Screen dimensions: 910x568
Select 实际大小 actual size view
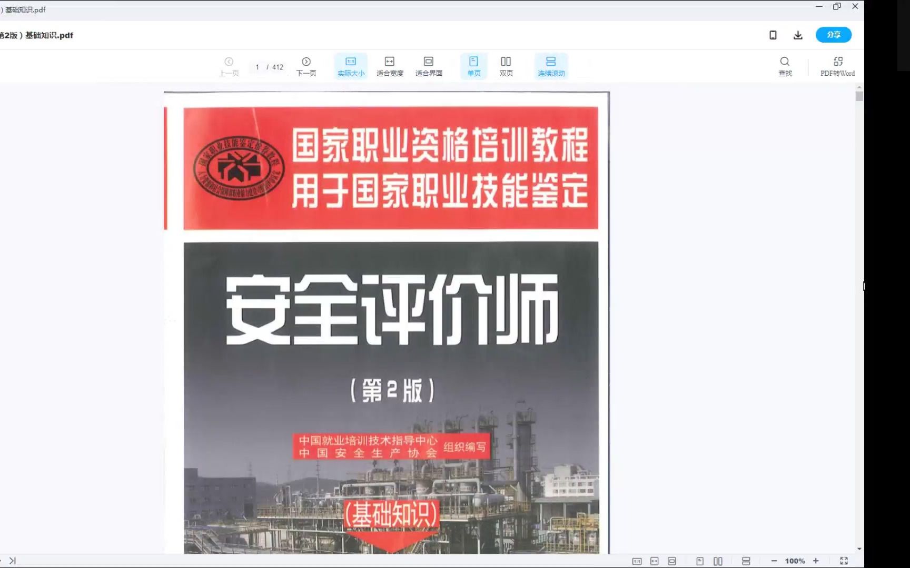tap(350, 66)
